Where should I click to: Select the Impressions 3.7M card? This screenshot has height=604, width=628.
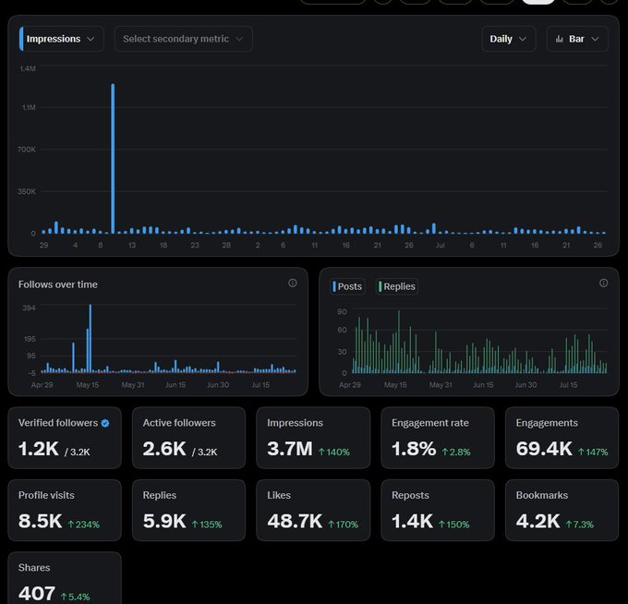point(313,438)
